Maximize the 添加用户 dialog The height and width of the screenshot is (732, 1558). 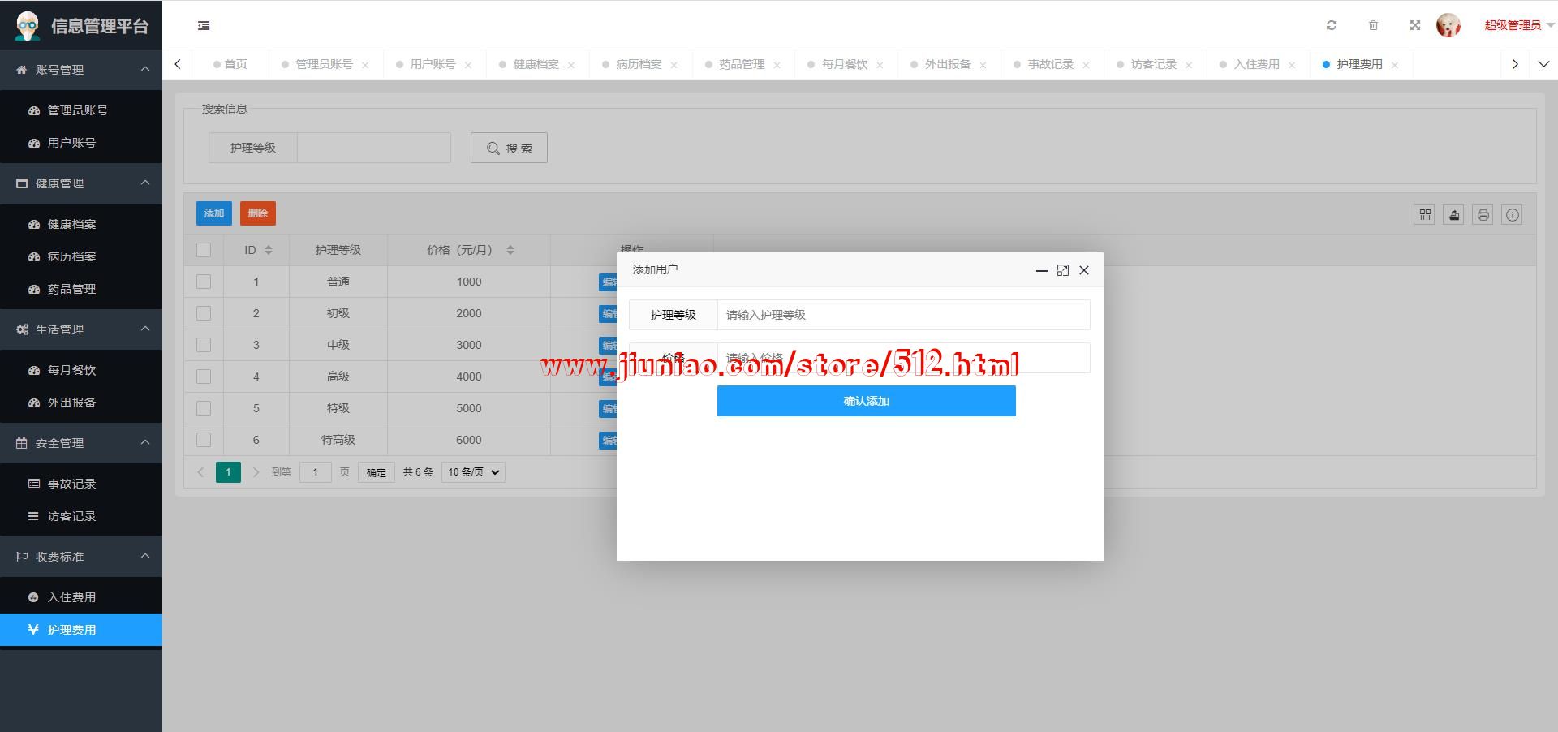[x=1063, y=270]
